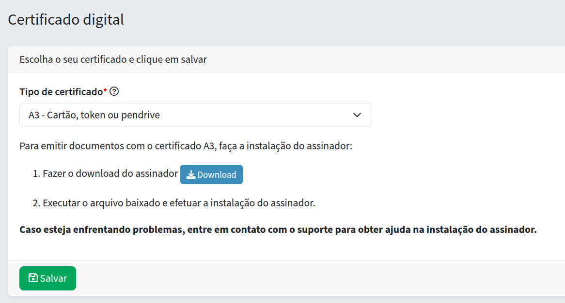Click the list number "1." marker
The image size is (565, 303).
tap(36, 174)
